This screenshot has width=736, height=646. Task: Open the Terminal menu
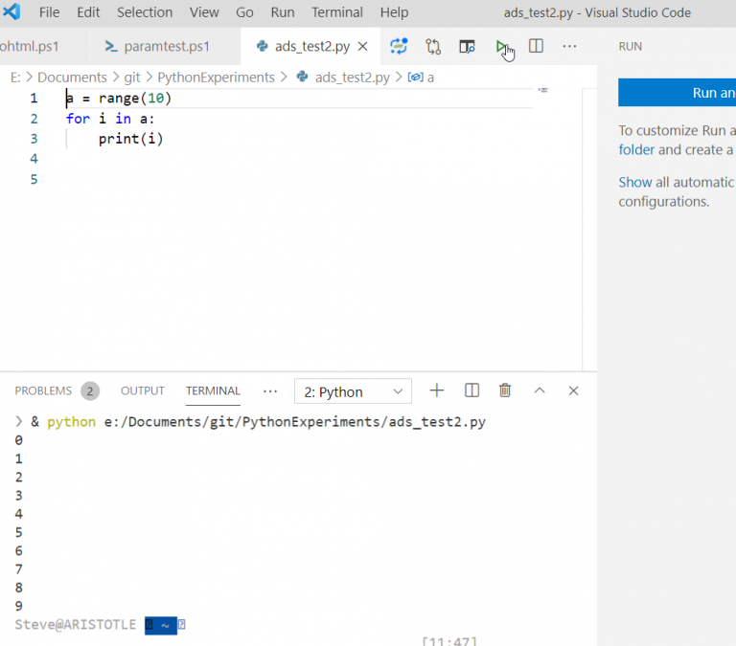click(337, 12)
